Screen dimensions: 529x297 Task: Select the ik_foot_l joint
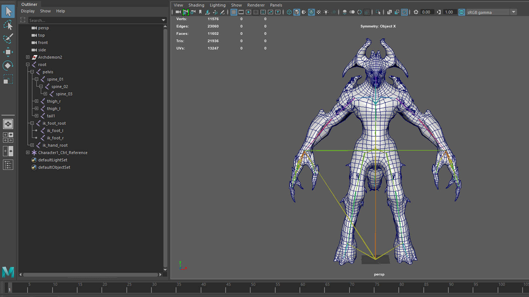point(55,131)
